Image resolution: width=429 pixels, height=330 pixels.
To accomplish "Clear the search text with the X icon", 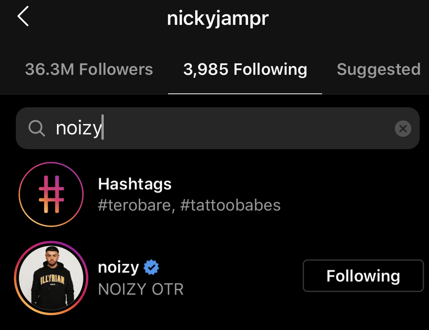I will pos(403,129).
